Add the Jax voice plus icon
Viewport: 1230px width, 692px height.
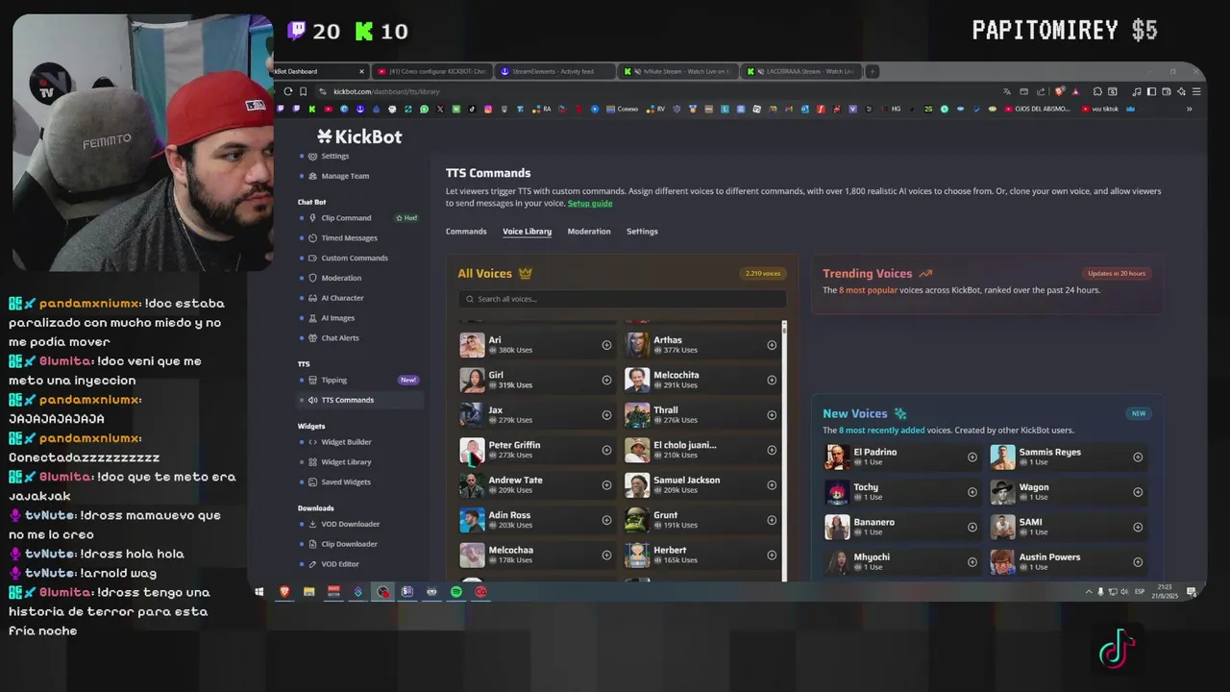click(606, 415)
